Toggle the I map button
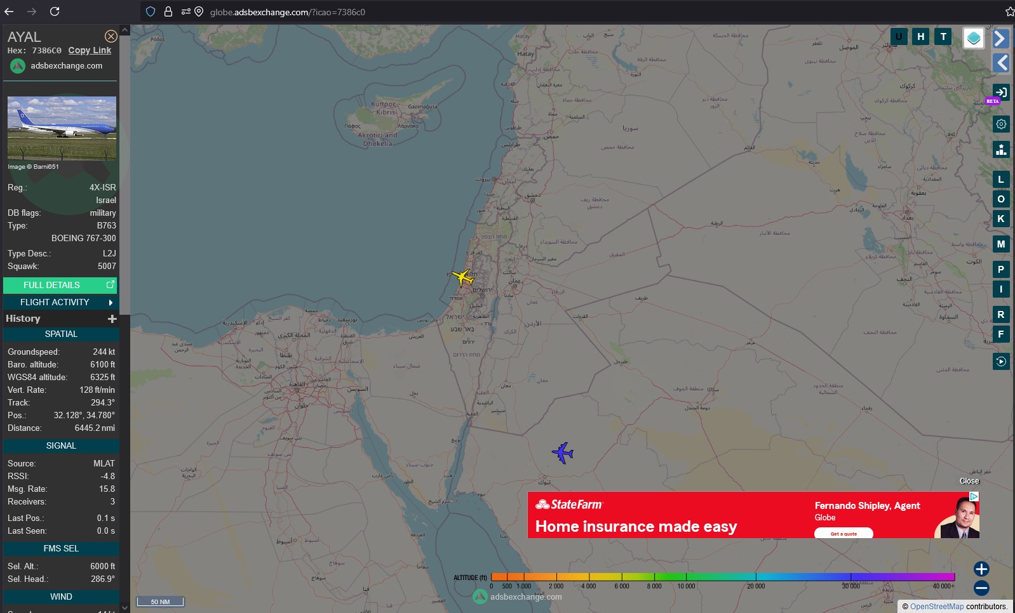The image size is (1015, 613). pyautogui.click(x=1001, y=289)
